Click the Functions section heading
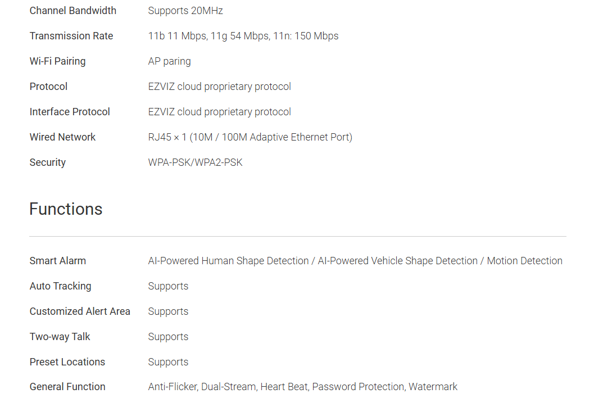The width and height of the screenshot is (603, 416). pos(66,209)
